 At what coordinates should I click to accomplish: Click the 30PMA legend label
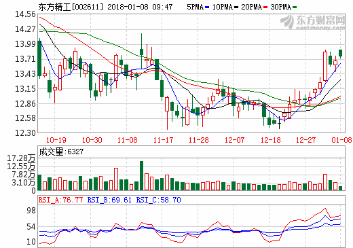click(x=280, y=7)
